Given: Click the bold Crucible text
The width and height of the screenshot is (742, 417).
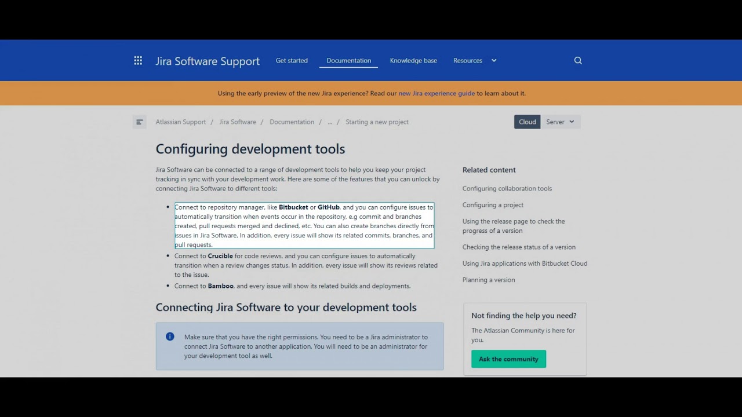Looking at the screenshot, I should coord(220,256).
